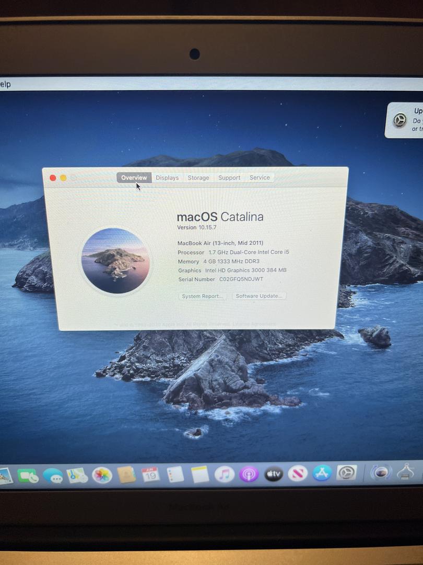Switch to the Overview tab

coord(134,178)
